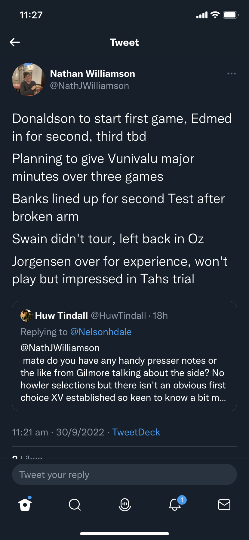Open the Notifications bell tab
Viewport: 249px width, 540px height.
[x=175, y=504]
